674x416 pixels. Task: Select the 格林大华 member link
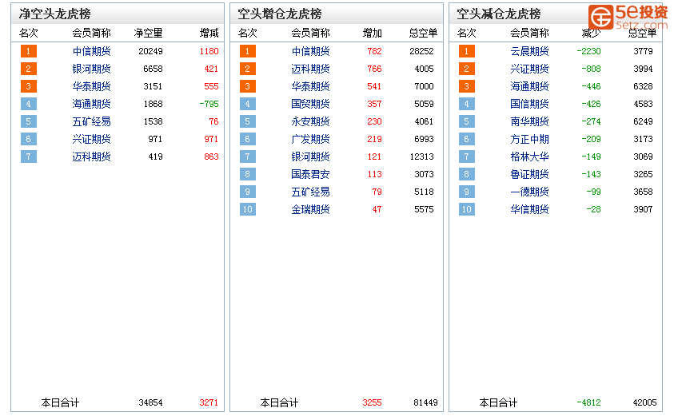tap(530, 157)
